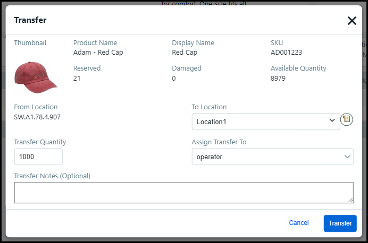Click the Transfer Quantity input field
The image size is (368, 243).
click(38, 157)
